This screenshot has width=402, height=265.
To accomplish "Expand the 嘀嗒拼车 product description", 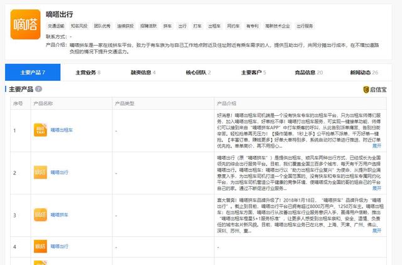I will click(376, 231).
